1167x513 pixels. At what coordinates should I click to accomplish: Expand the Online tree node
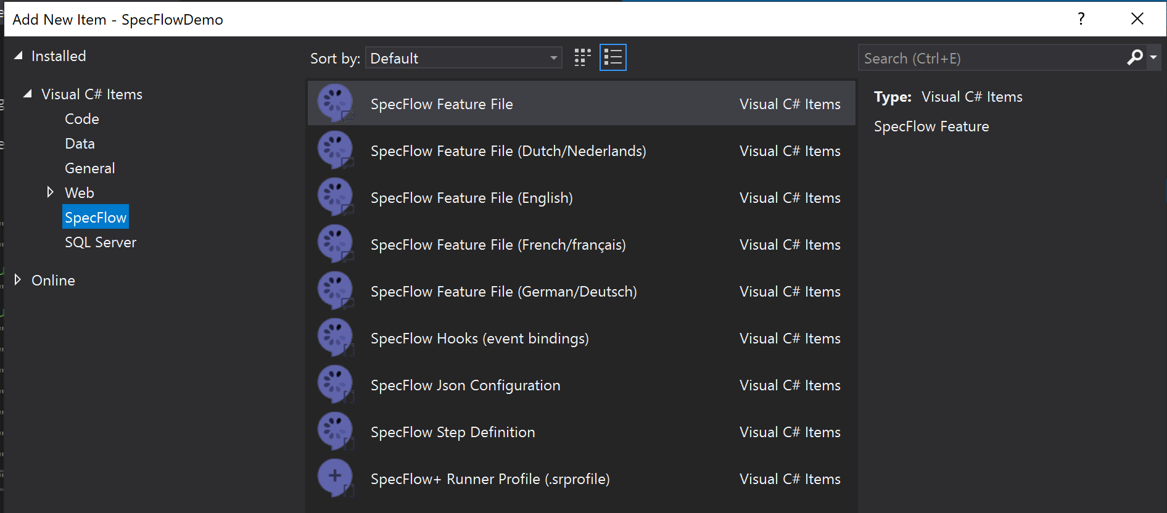(17, 280)
